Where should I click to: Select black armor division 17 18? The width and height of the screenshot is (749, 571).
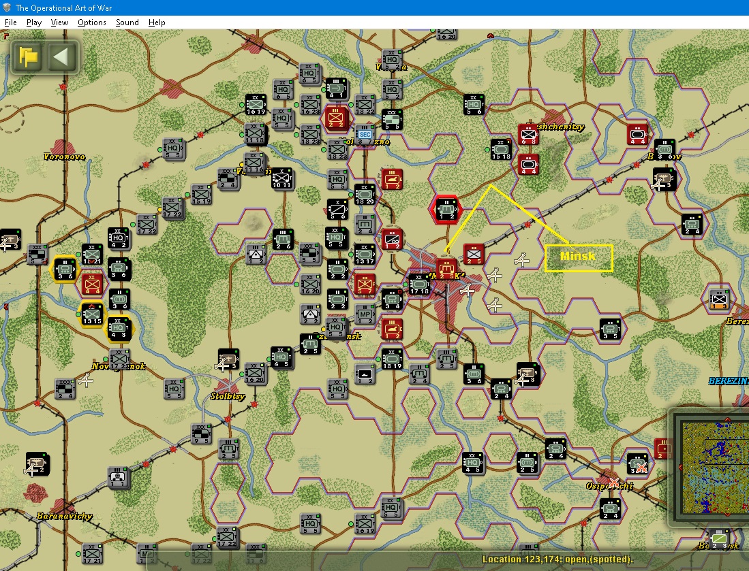[419, 284]
